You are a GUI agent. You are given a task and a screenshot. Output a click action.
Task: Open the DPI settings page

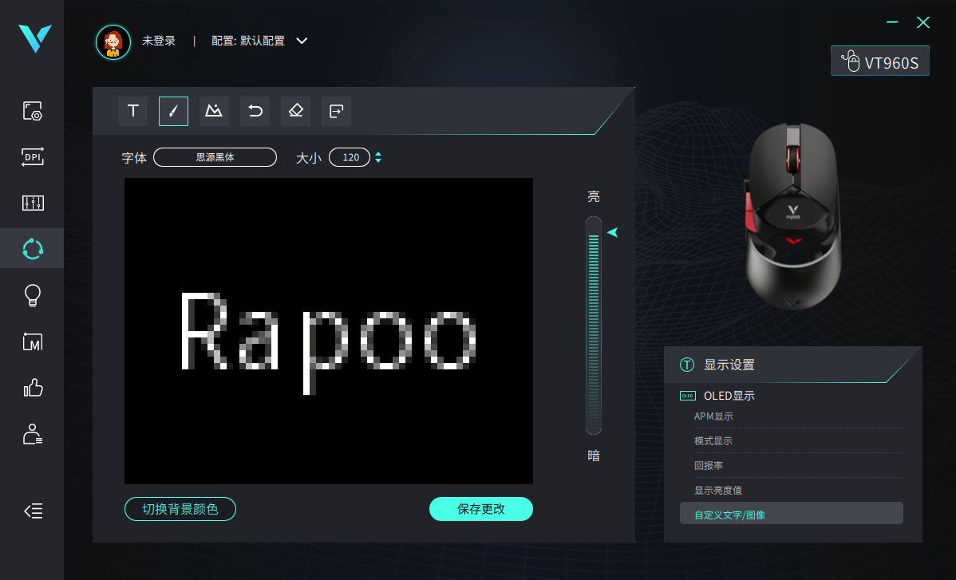tap(32, 157)
